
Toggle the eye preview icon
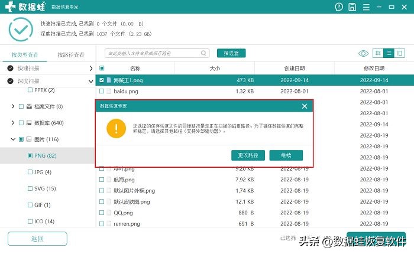coord(363,53)
